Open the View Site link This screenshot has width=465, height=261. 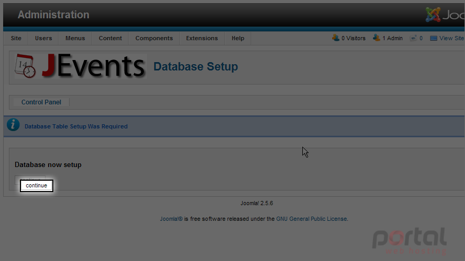point(451,38)
